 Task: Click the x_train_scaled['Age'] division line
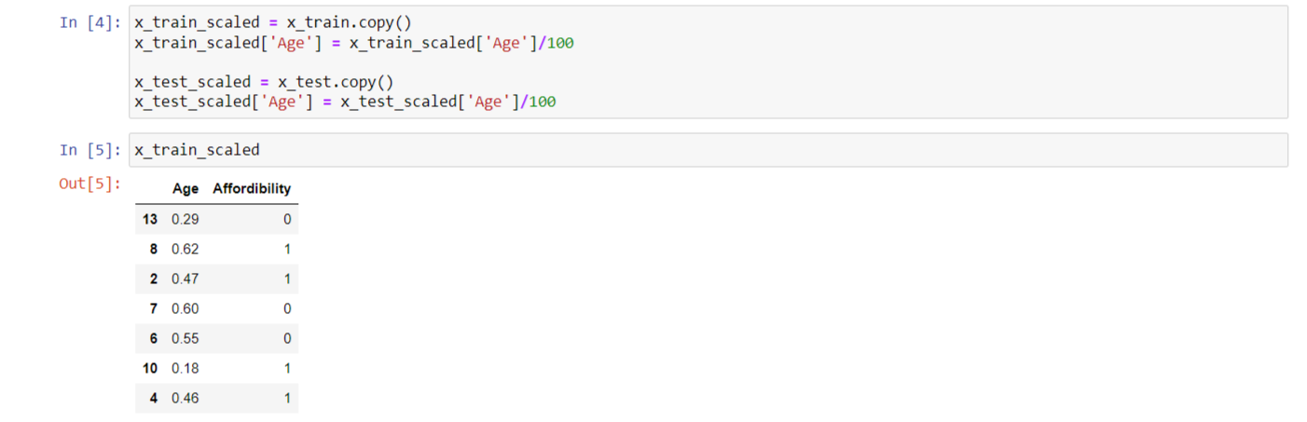pos(353,43)
